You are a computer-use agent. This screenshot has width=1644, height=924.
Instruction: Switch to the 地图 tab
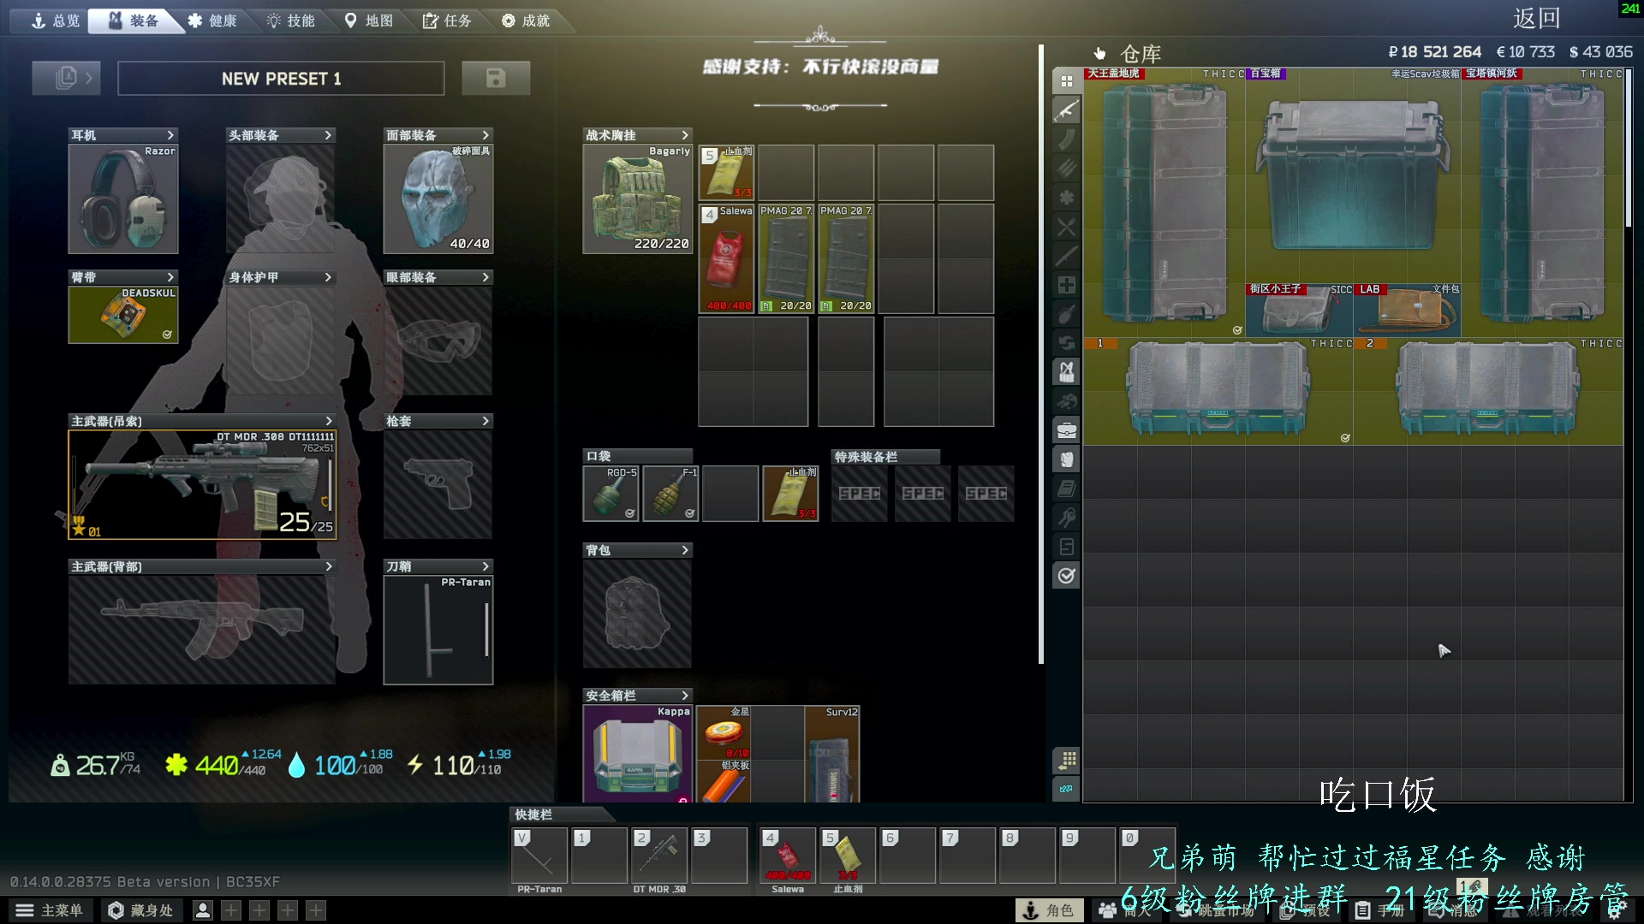(x=368, y=21)
